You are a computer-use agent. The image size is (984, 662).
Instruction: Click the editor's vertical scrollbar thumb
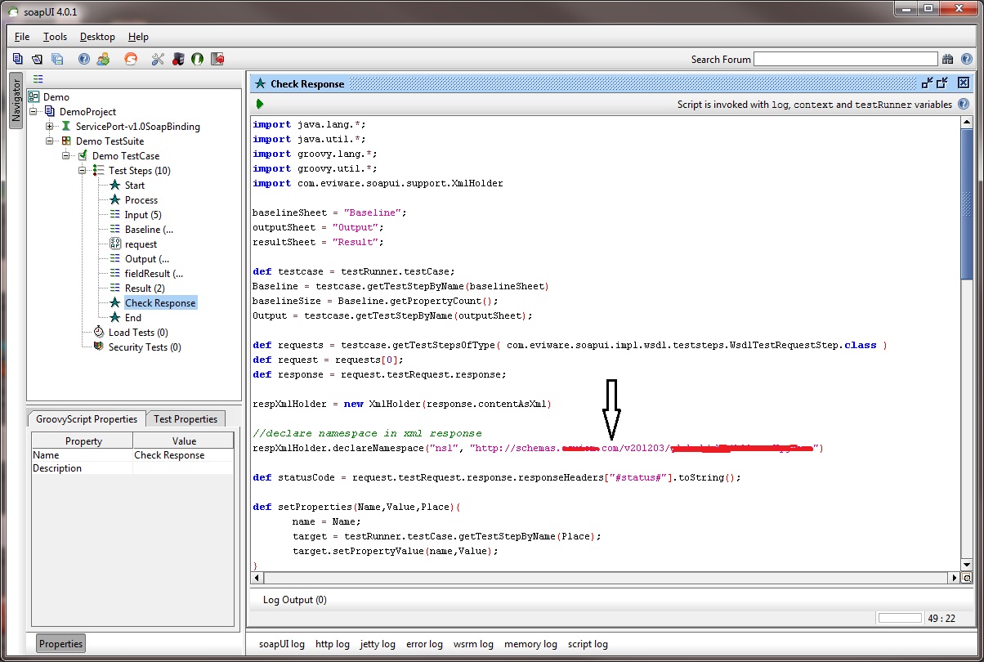pos(967,204)
